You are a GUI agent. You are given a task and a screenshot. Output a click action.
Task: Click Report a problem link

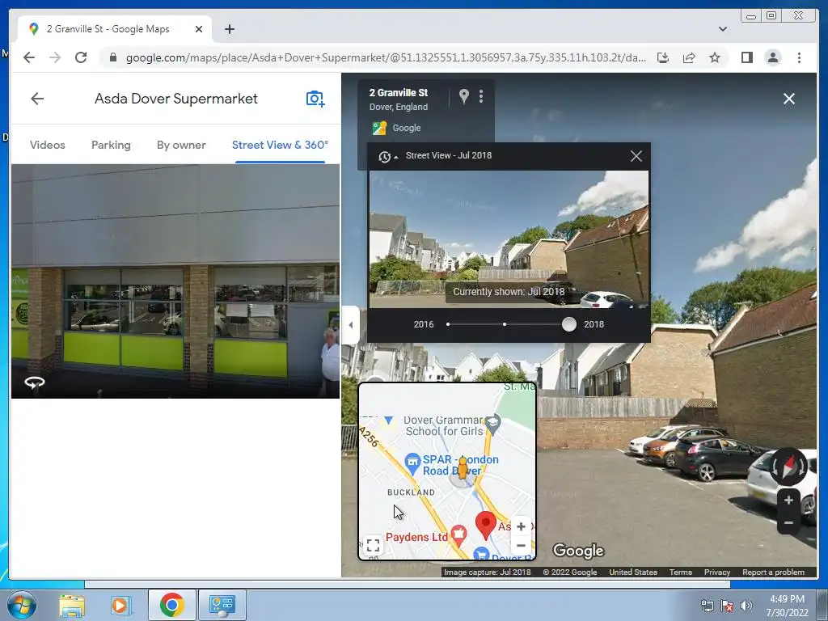click(x=773, y=572)
